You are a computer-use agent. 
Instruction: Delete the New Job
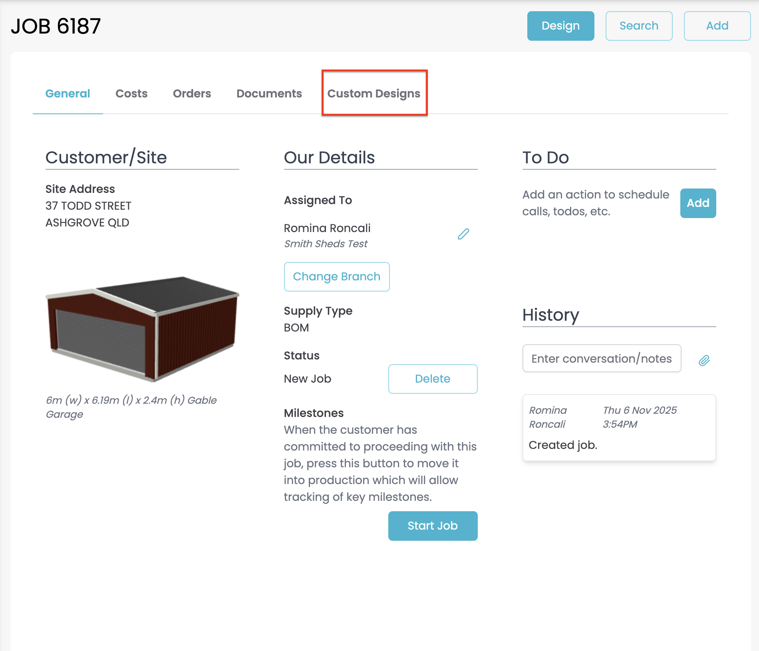433,379
